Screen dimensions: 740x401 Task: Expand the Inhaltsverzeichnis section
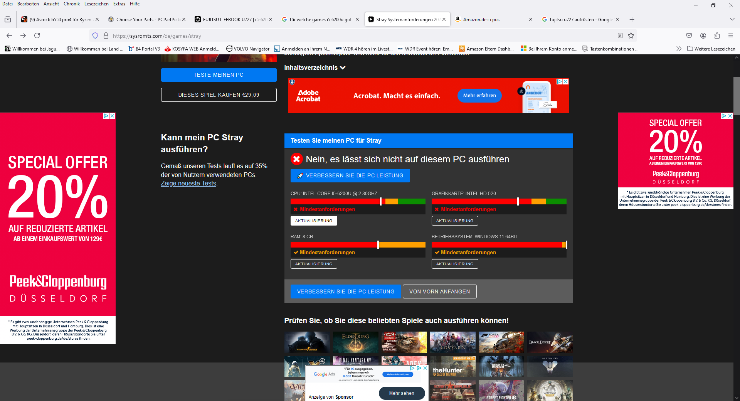coord(314,67)
